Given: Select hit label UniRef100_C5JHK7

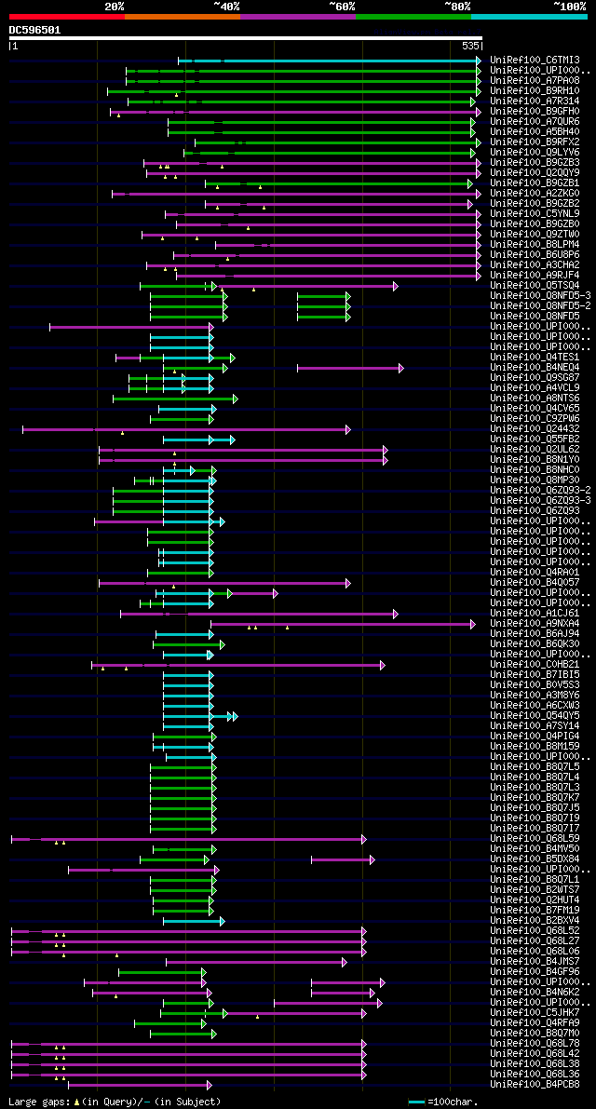Looking at the screenshot, I should point(535,1013).
